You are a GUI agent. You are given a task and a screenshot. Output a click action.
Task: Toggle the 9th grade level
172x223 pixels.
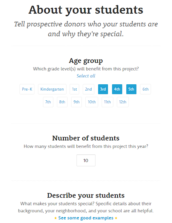[77, 102]
